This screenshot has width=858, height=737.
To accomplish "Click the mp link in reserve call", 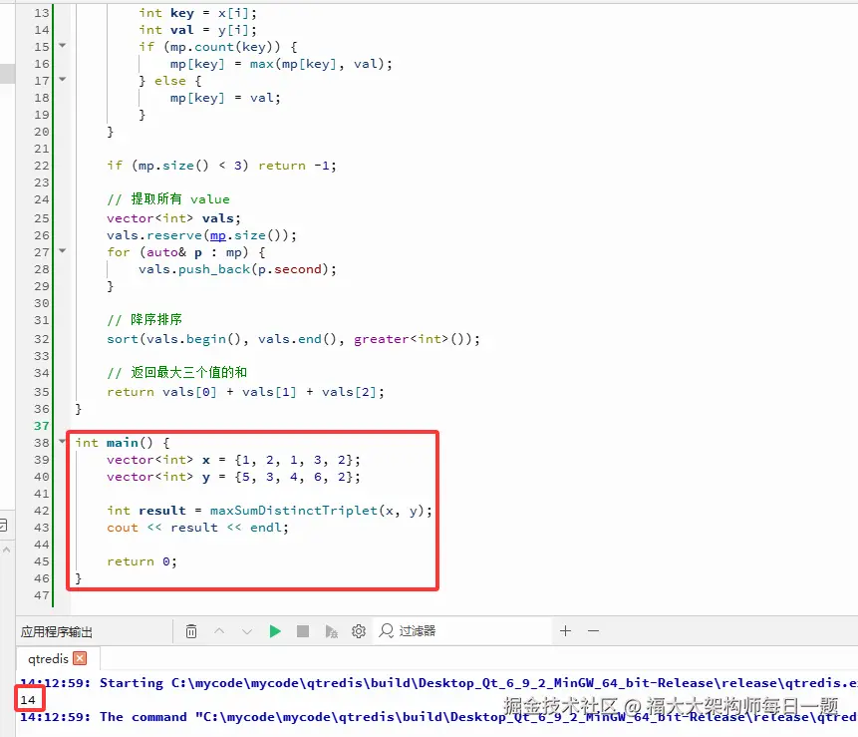I will point(218,235).
